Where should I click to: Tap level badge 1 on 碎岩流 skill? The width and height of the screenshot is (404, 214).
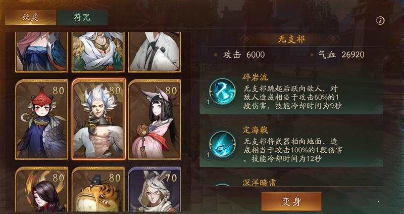[208, 103]
